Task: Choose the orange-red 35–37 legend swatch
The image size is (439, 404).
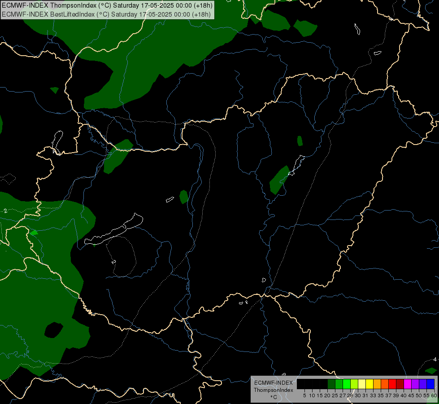Action: click(385, 384)
